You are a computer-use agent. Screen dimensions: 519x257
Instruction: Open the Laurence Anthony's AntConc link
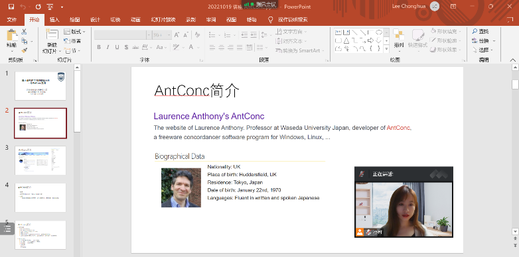click(209, 117)
